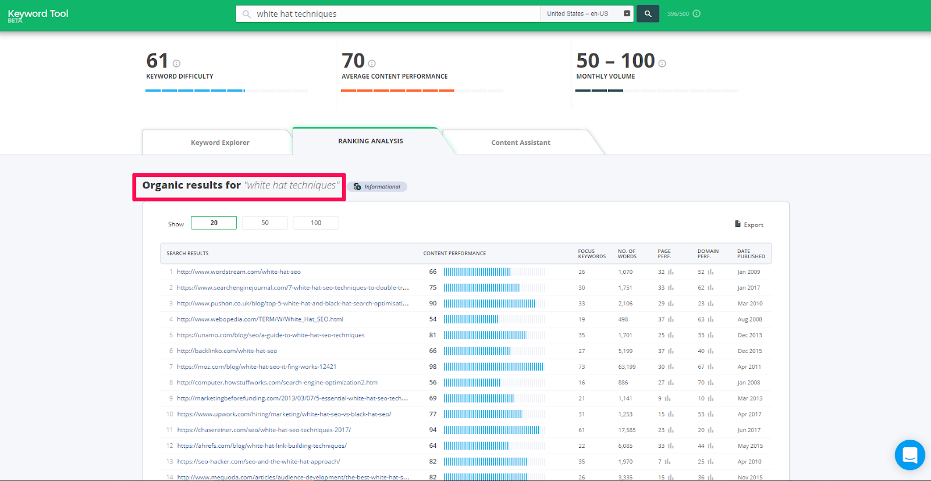
Task: Open the ahrefs.com link-building-techniques link
Action: [x=262, y=446]
